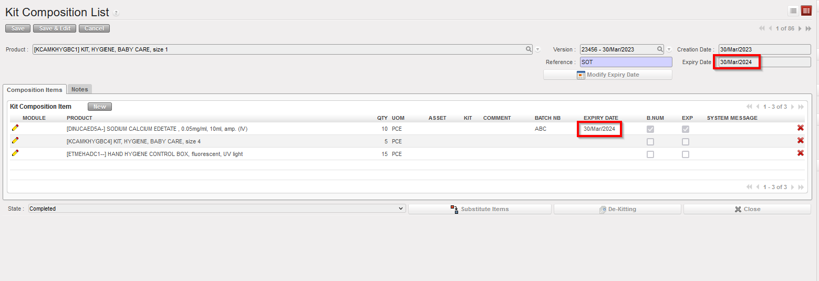
Task: Toggle EXP checkbox for KIT size 4 row
Action: 686,142
